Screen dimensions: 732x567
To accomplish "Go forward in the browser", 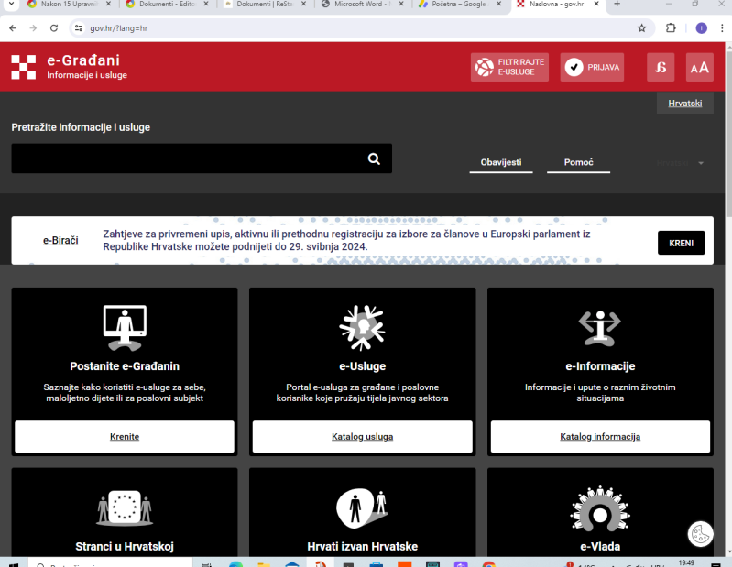I will 33,28.
